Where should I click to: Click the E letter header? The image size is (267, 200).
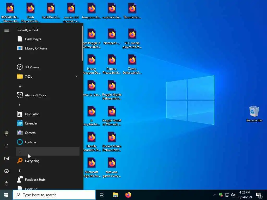tap(48, 151)
